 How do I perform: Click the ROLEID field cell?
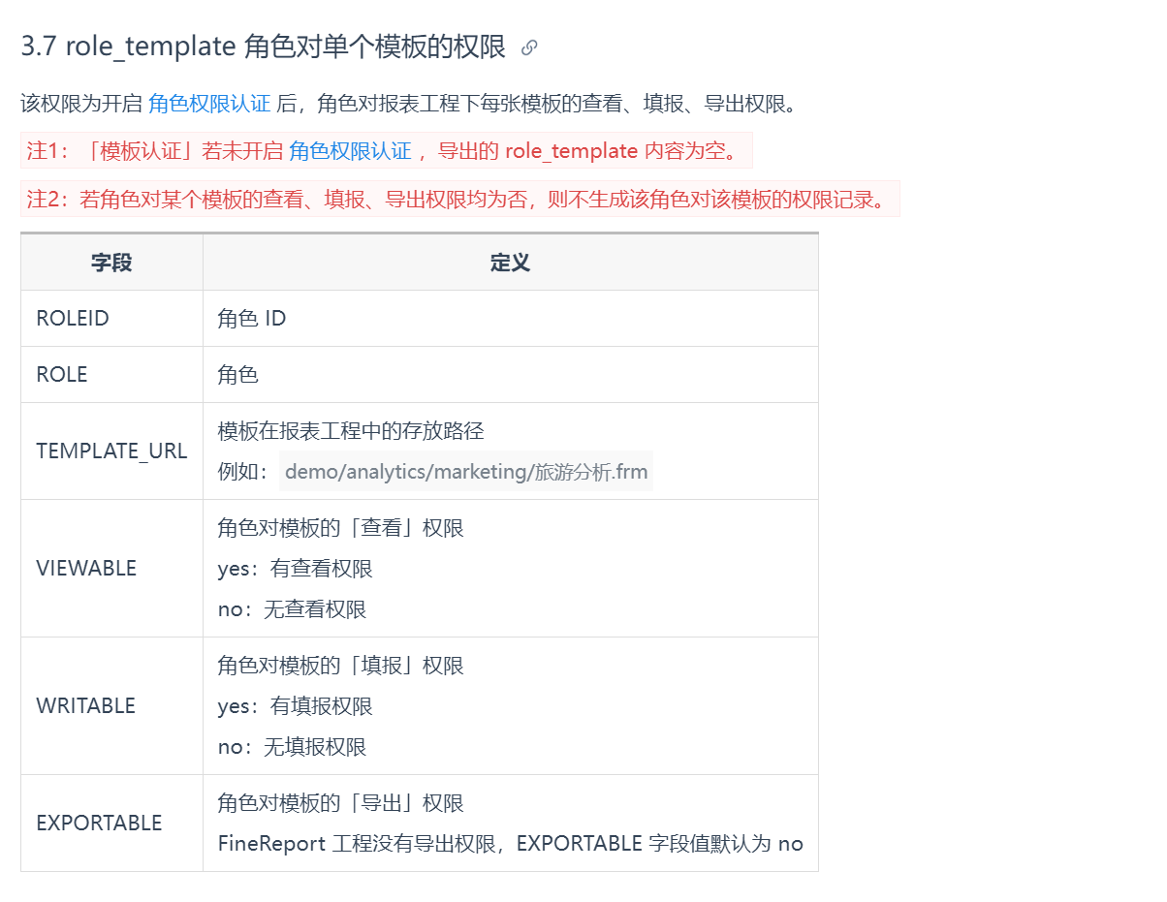[111, 318]
